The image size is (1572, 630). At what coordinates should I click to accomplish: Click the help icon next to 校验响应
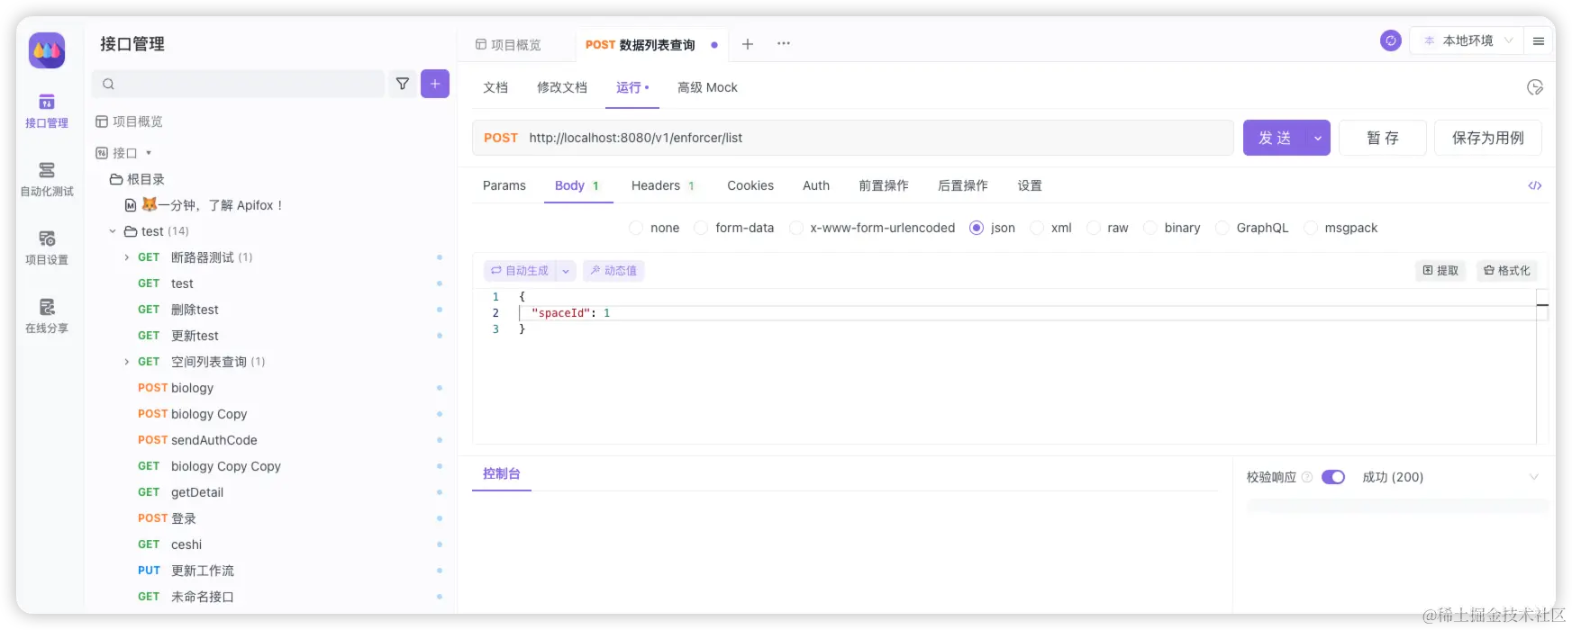coord(1307,477)
